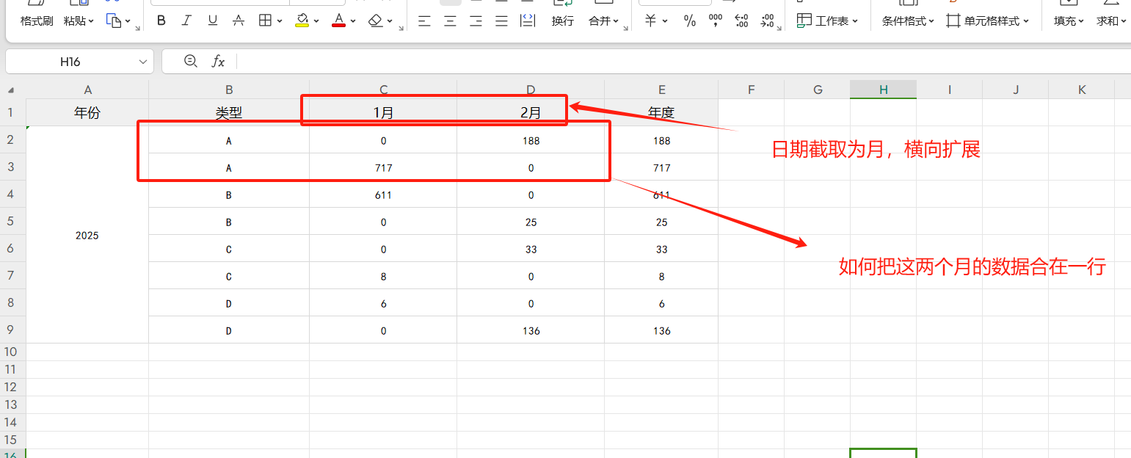Viewport: 1131px width, 458px height.
Task: Open the 工作表 worksheet menu
Action: [827, 21]
